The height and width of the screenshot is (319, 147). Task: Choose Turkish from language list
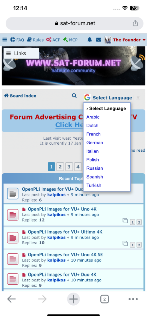tap(94, 185)
